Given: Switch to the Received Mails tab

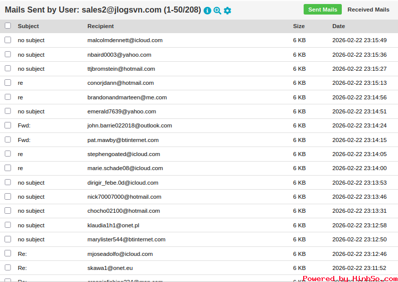Looking at the screenshot, I should pos(368,10).
